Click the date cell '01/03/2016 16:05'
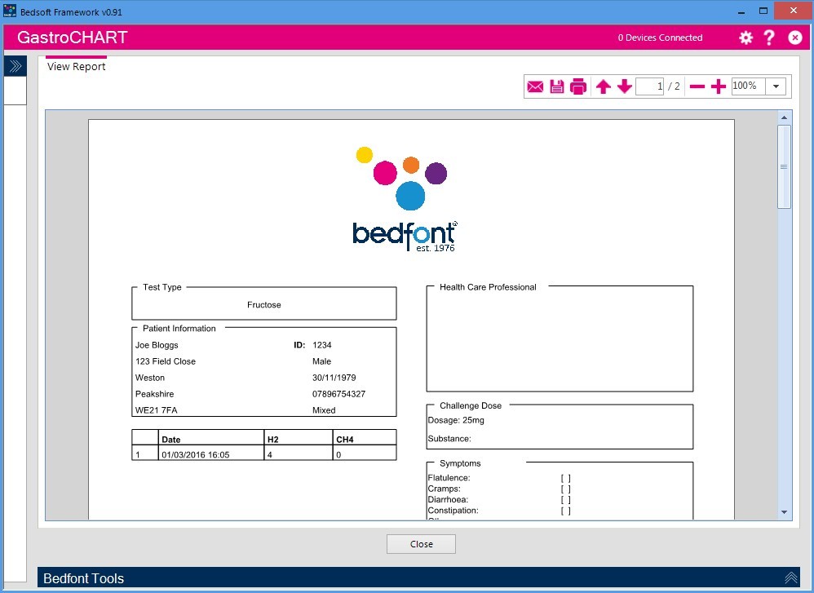The image size is (814, 593). click(x=195, y=455)
